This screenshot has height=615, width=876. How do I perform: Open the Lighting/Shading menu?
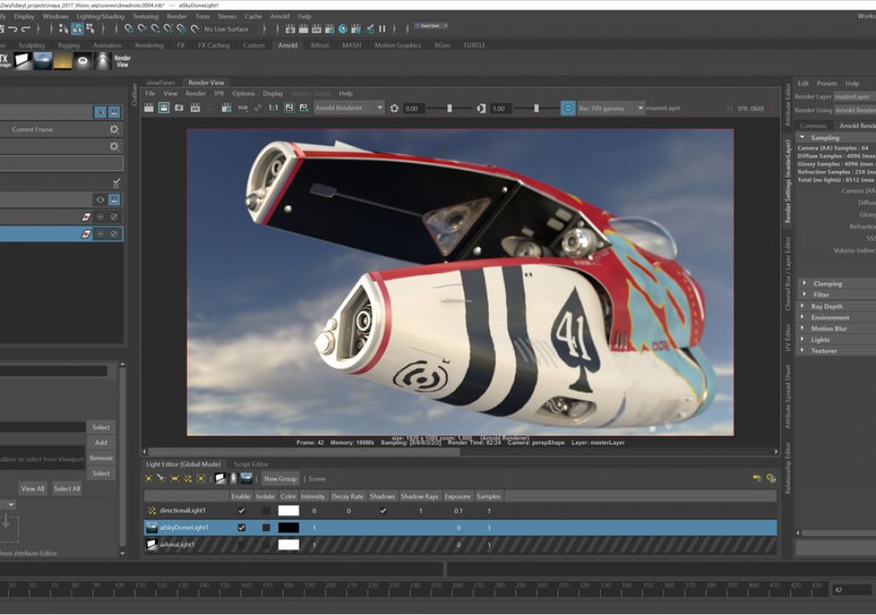point(101,16)
